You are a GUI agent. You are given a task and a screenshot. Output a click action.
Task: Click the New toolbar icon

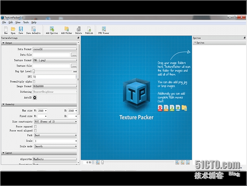point(6,30)
